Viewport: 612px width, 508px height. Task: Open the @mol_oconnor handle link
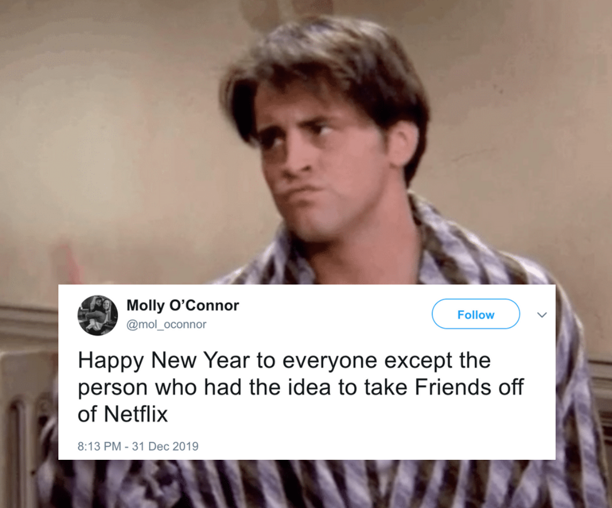pyautogui.click(x=167, y=324)
